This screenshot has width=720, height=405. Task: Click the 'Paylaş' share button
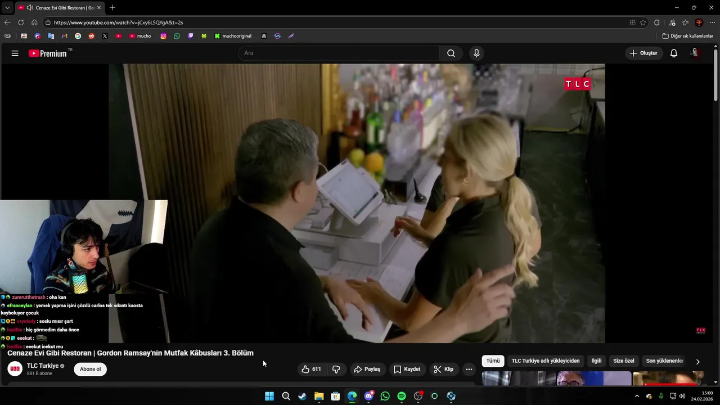pyautogui.click(x=367, y=370)
